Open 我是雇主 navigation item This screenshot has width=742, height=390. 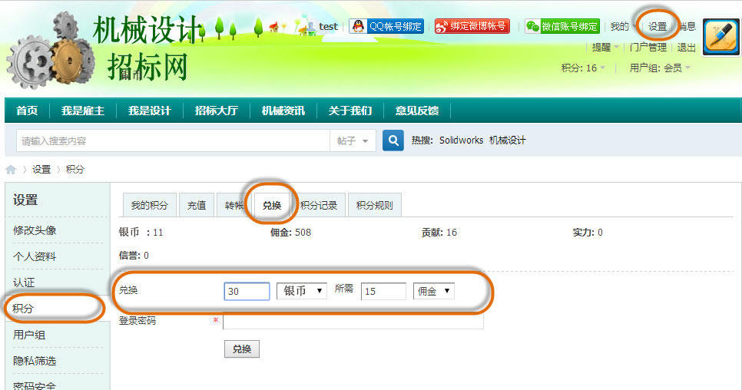point(83,111)
